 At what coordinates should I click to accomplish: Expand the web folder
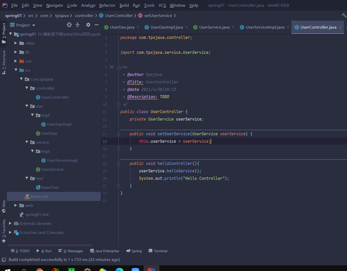coord(16,205)
